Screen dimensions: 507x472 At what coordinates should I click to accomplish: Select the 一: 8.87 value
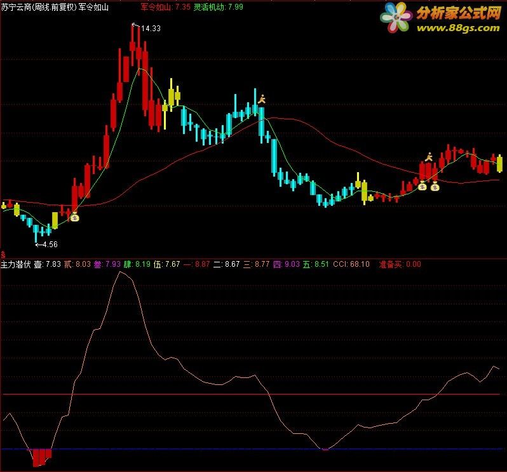196,264
